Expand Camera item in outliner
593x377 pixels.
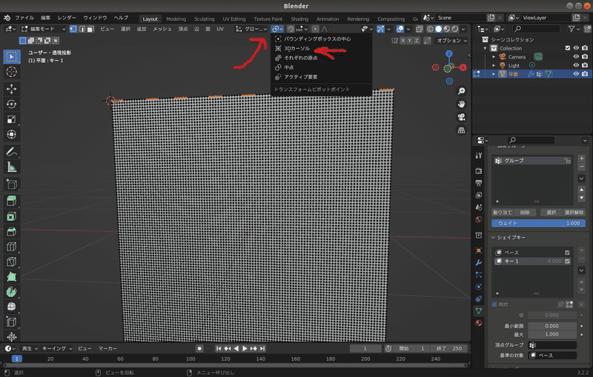(494, 57)
